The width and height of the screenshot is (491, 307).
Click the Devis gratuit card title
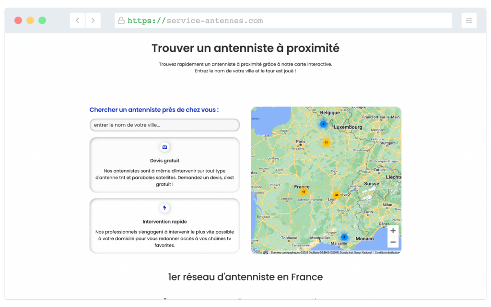(164, 161)
